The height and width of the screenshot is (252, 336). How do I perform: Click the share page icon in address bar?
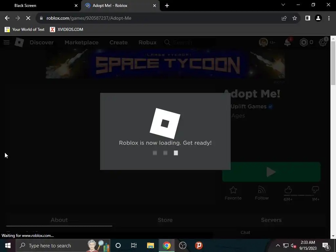click(x=284, y=18)
